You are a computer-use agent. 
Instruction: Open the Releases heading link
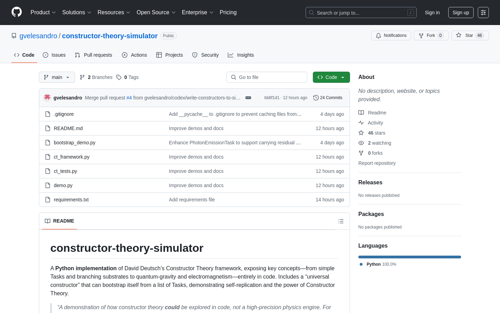point(370,183)
